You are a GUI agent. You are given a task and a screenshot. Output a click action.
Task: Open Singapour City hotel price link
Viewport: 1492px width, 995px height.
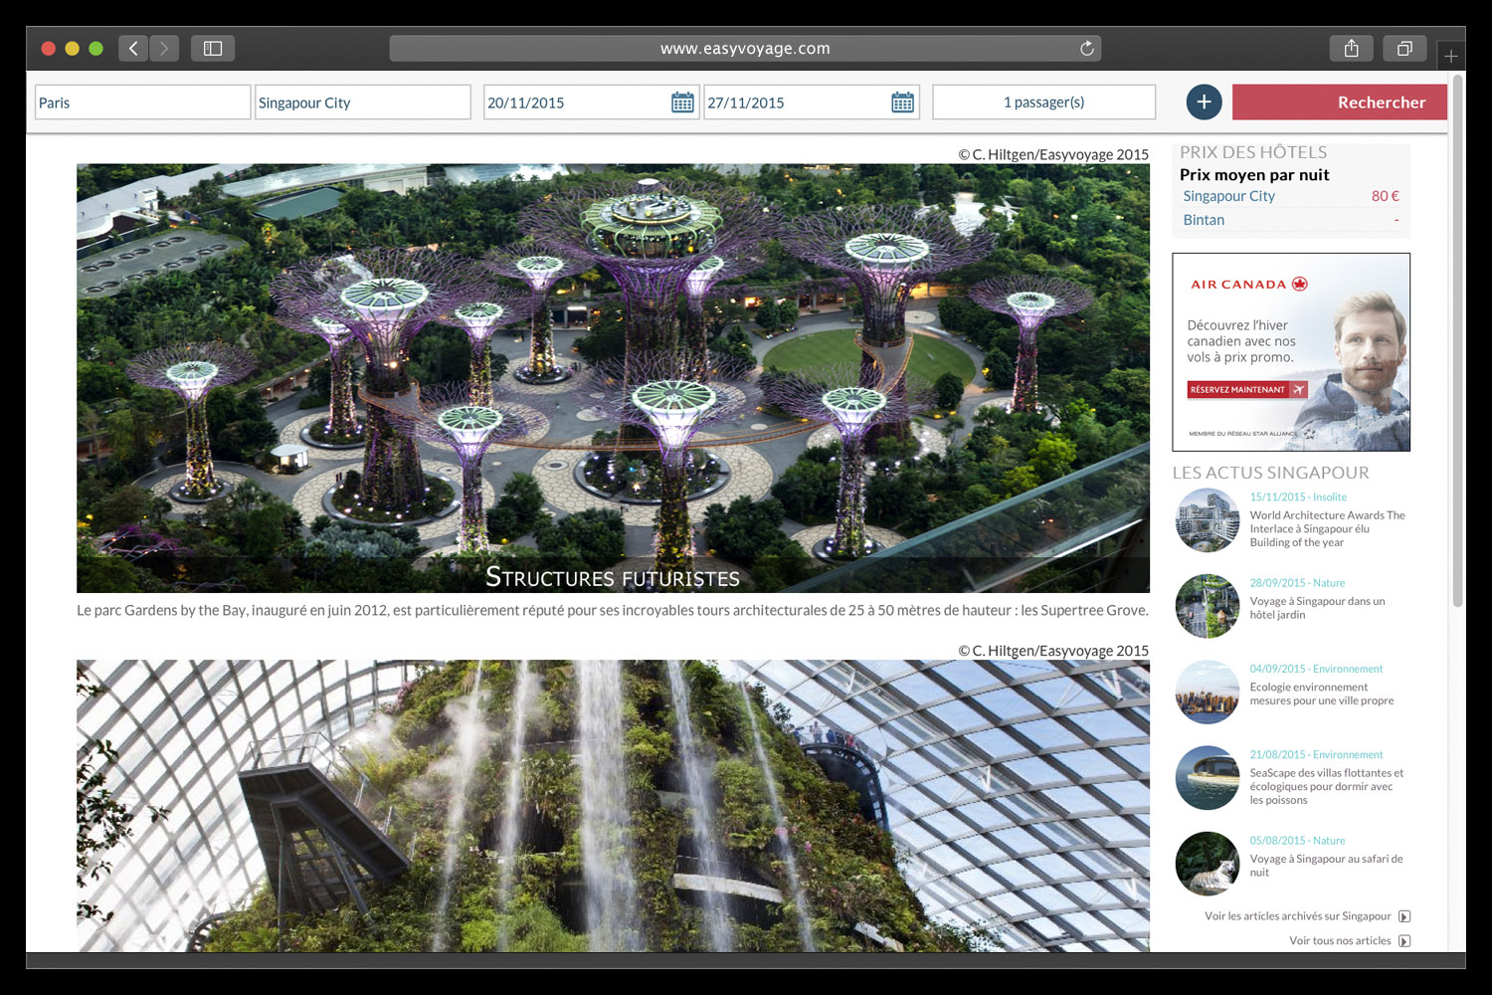click(1228, 196)
